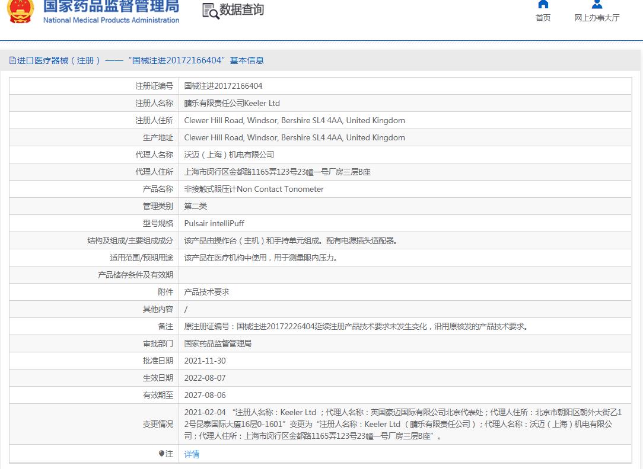Click product name Non Contact Tonometer
643x469 pixels.
254,189
